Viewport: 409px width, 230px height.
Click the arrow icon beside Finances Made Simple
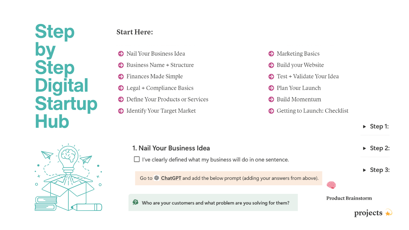point(121,77)
